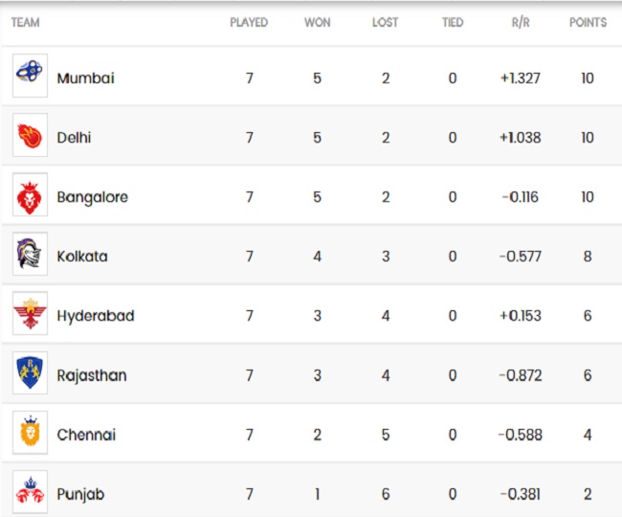Click the PLAYED column header
This screenshot has height=517, width=622.
(x=249, y=22)
